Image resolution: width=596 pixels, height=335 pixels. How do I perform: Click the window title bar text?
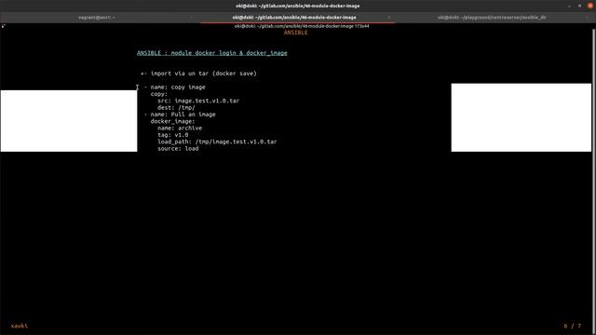tap(298, 6)
